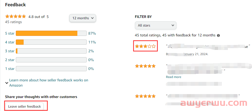Click the 5 star histogram bar
Viewport: 252px width, 111px height.
(51, 34)
